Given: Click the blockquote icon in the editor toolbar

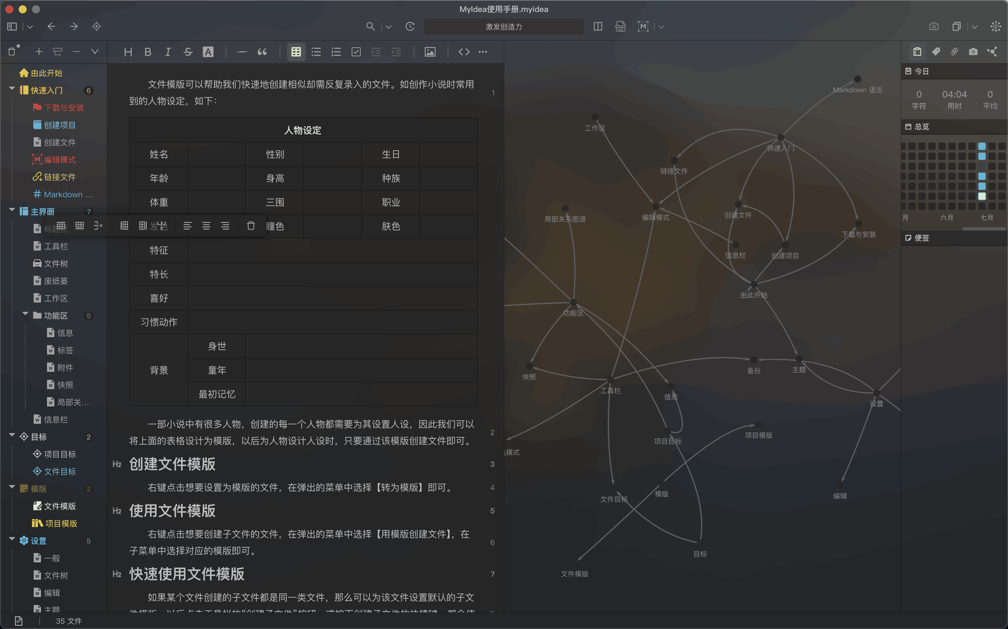Looking at the screenshot, I should [262, 52].
